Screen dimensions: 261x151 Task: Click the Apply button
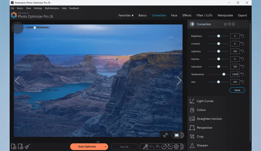237,90
